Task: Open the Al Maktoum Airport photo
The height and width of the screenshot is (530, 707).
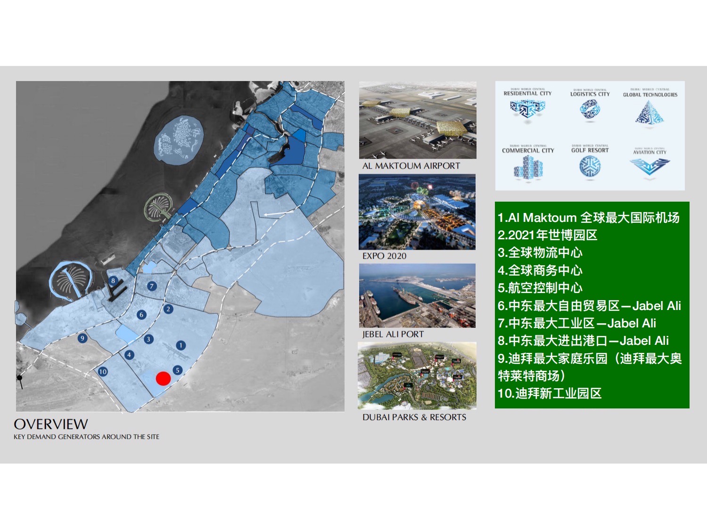Action: click(418, 120)
